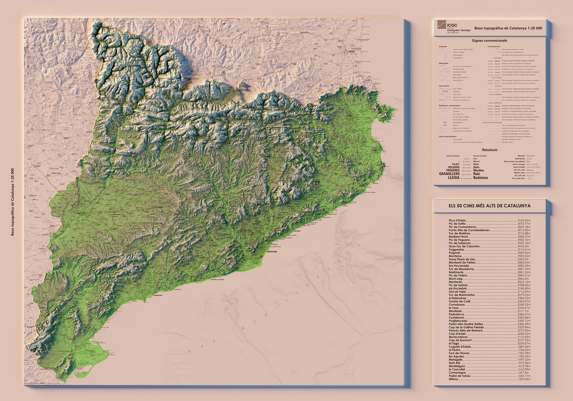Image resolution: width=573 pixels, height=401 pixels.
Task: Click the "Límits administratius" legend heading
Action: (447, 136)
